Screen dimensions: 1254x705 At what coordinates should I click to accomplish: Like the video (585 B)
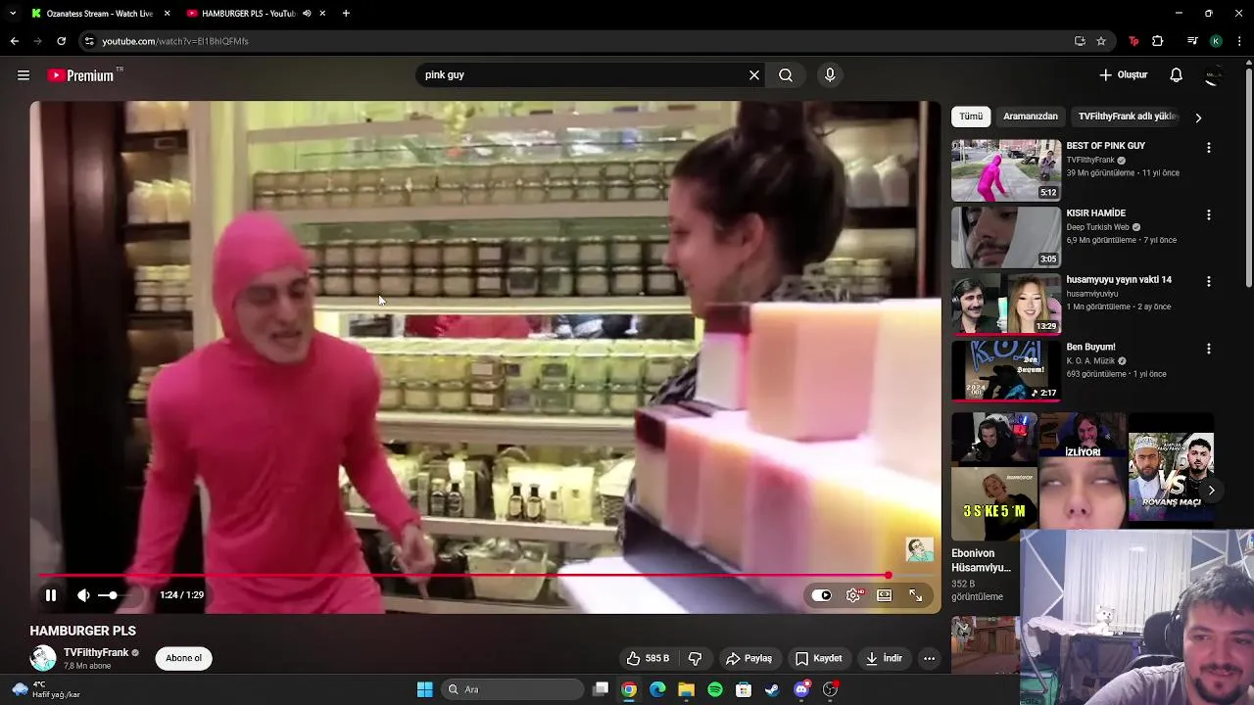click(x=648, y=658)
